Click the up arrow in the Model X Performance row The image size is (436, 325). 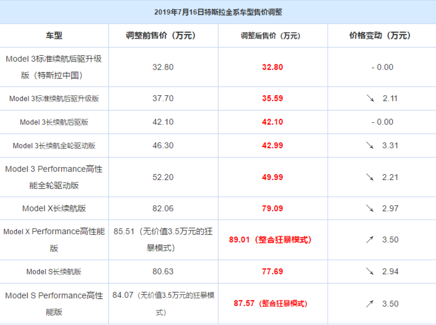370,239
